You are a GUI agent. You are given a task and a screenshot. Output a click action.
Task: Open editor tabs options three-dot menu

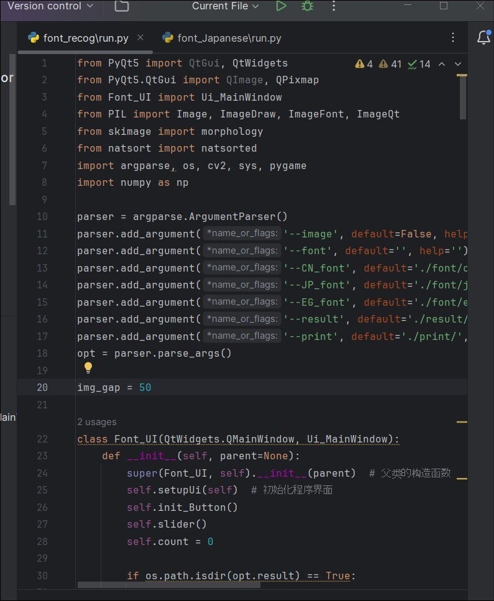pos(453,38)
